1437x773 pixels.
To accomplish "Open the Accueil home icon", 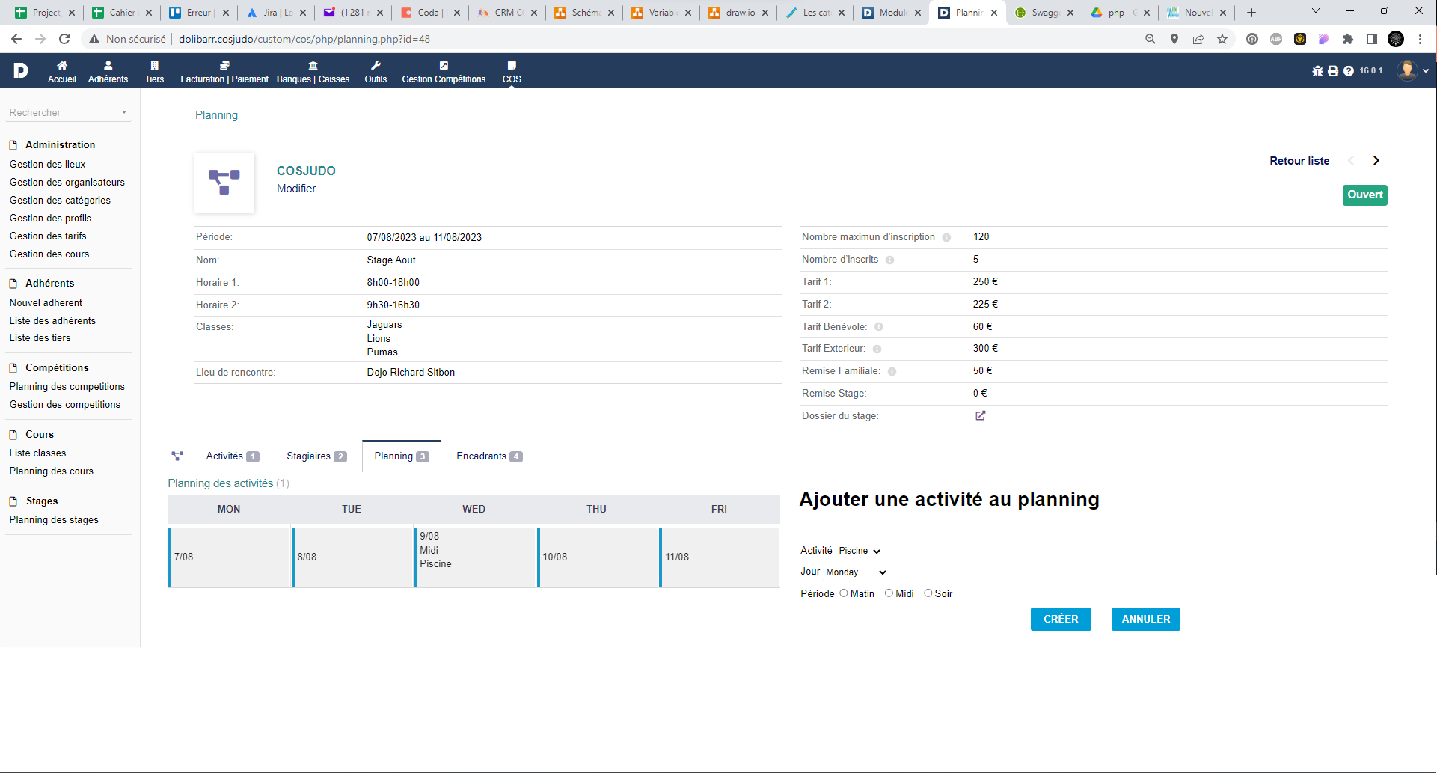I will pos(62,66).
